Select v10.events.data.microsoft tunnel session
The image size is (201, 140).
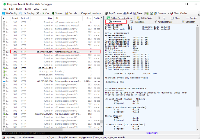pos(51,22)
